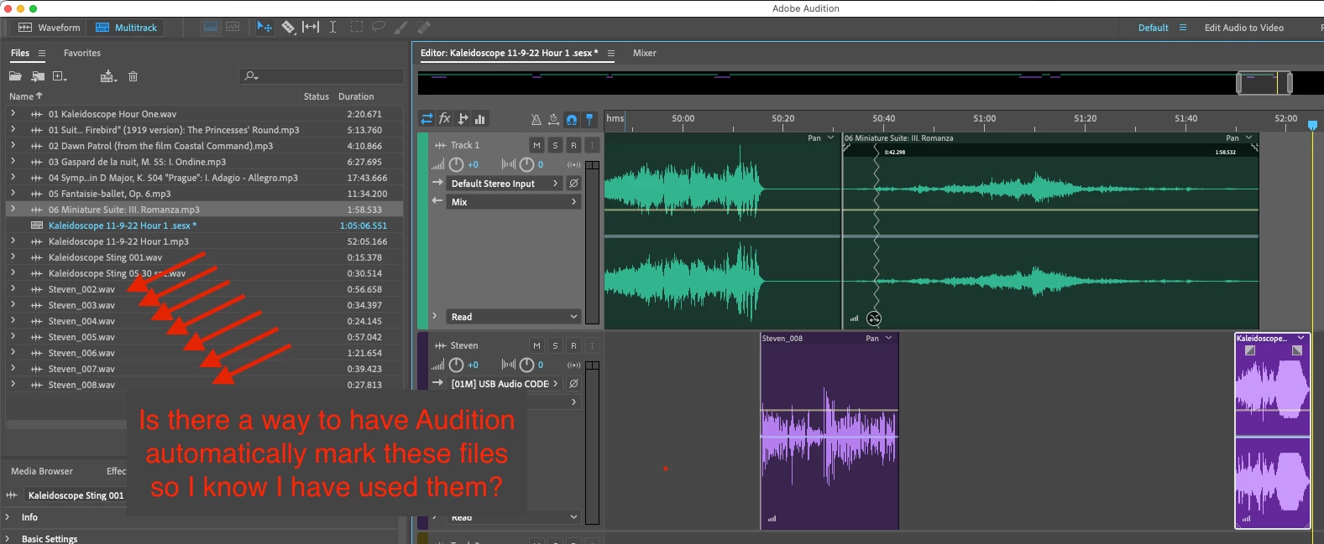Open Track 1 Default Stereo Input dropdown
This screenshot has width=1324, height=544.
click(505, 183)
